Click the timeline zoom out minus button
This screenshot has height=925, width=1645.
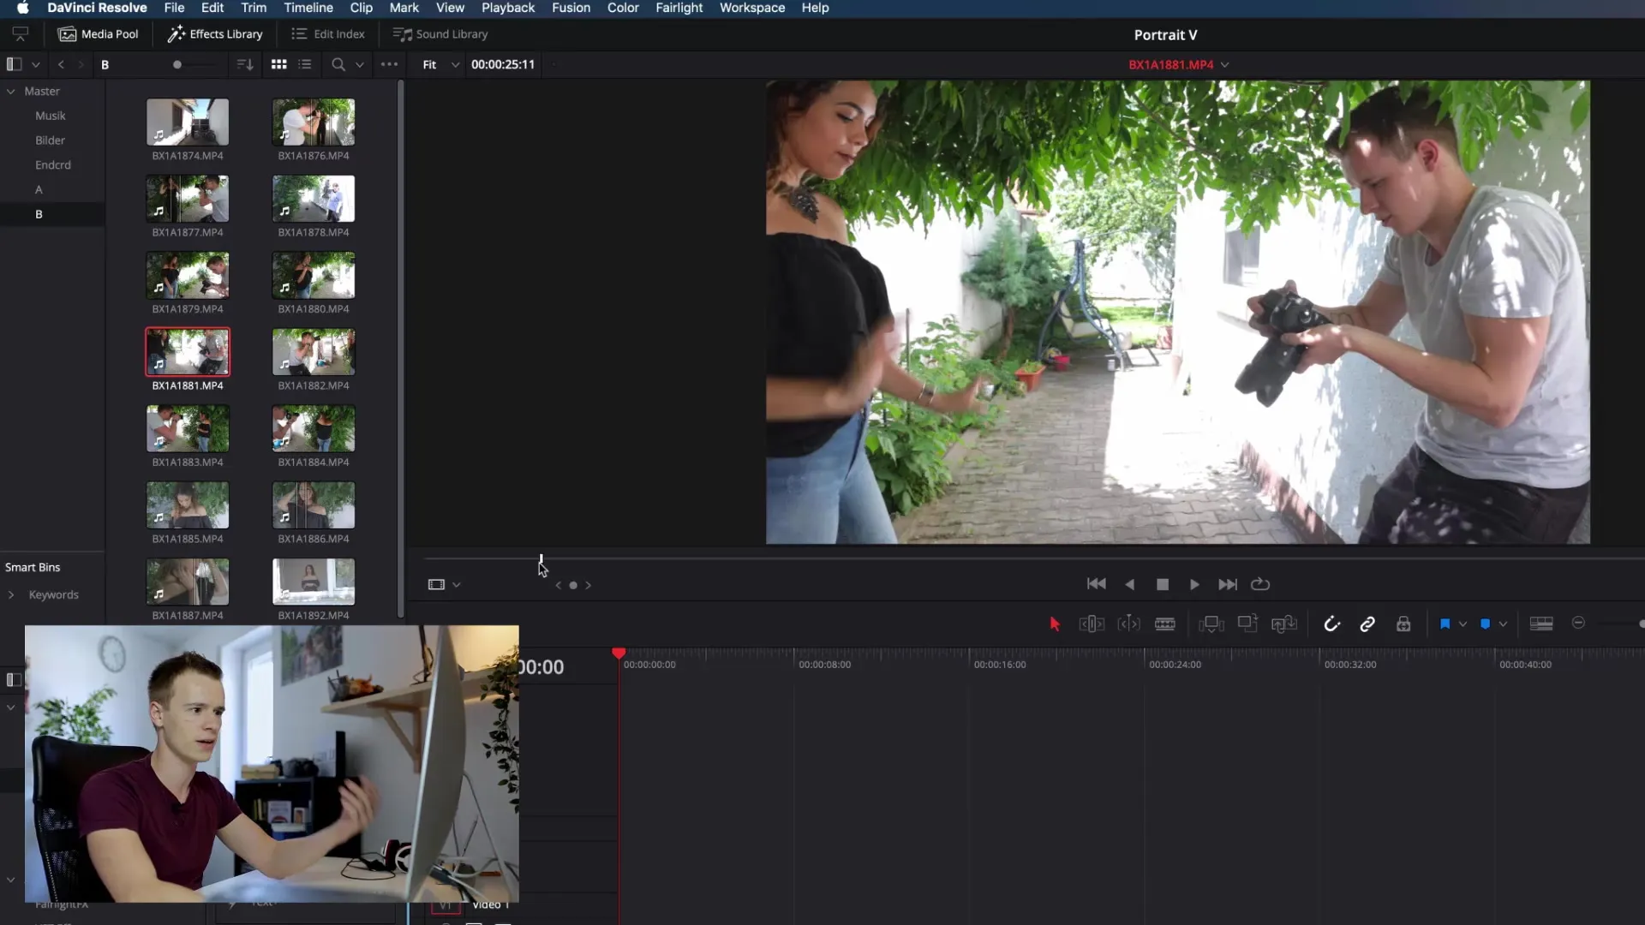pyautogui.click(x=1578, y=624)
